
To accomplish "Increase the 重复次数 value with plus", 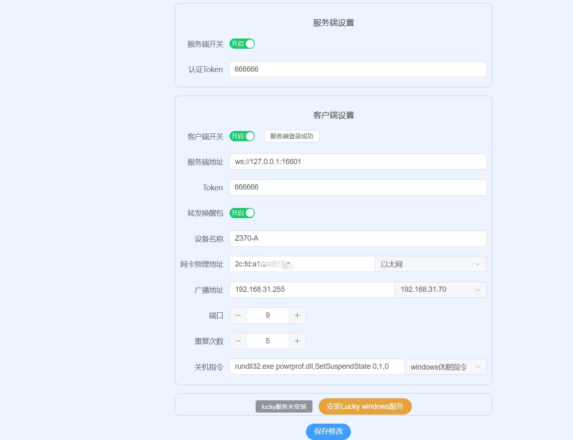I will (x=297, y=341).
